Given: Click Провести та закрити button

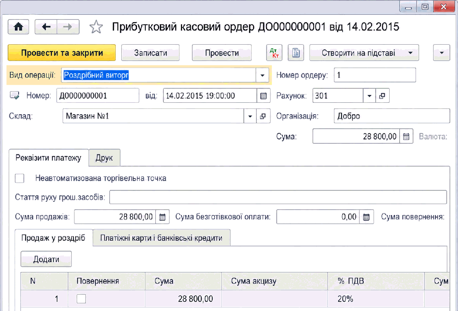Looking at the screenshot, I should (62, 53).
